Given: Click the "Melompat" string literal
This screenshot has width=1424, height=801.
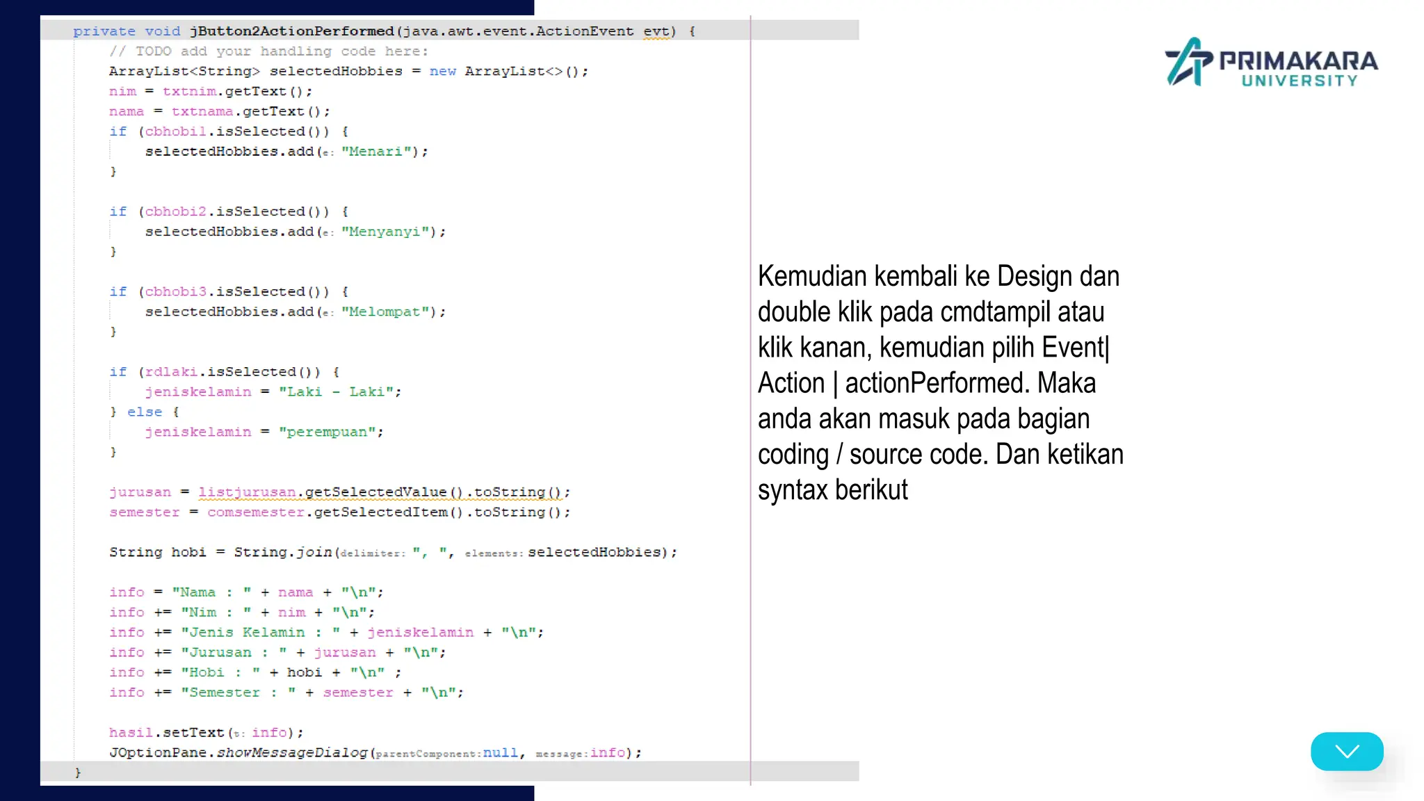Looking at the screenshot, I should point(384,311).
